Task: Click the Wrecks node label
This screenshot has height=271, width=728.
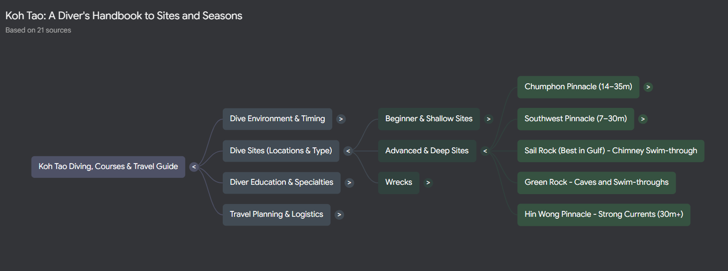Action: [398, 182]
